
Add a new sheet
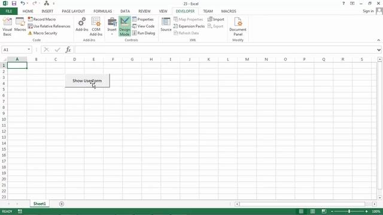pos(62,204)
